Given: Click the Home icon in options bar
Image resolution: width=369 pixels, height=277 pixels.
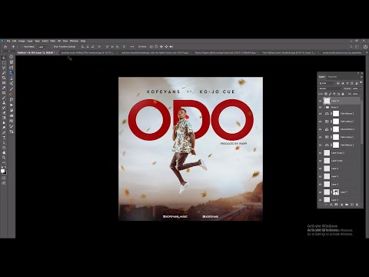Looking at the screenshot, I should [5, 47].
